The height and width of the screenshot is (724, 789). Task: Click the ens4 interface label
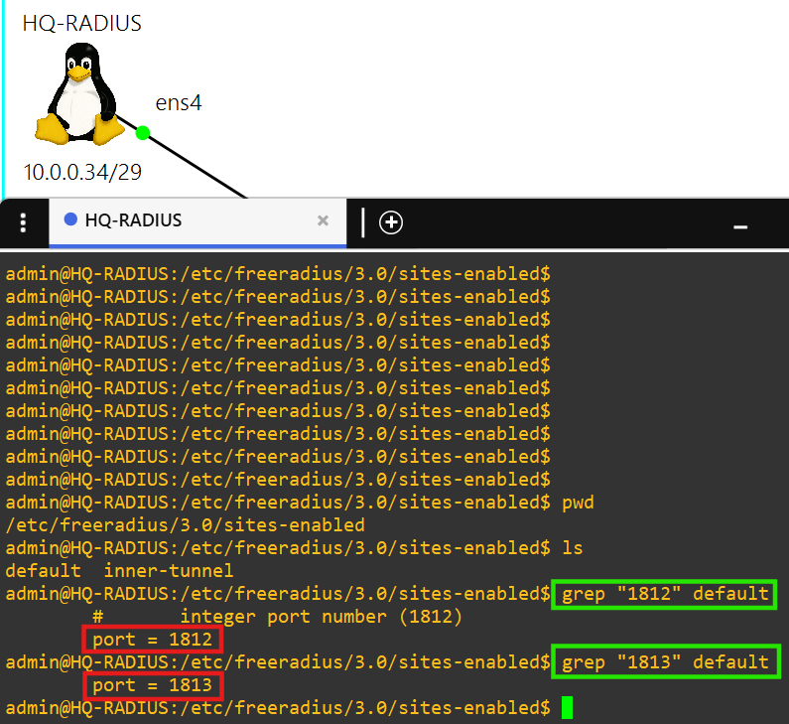tap(179, 102)
